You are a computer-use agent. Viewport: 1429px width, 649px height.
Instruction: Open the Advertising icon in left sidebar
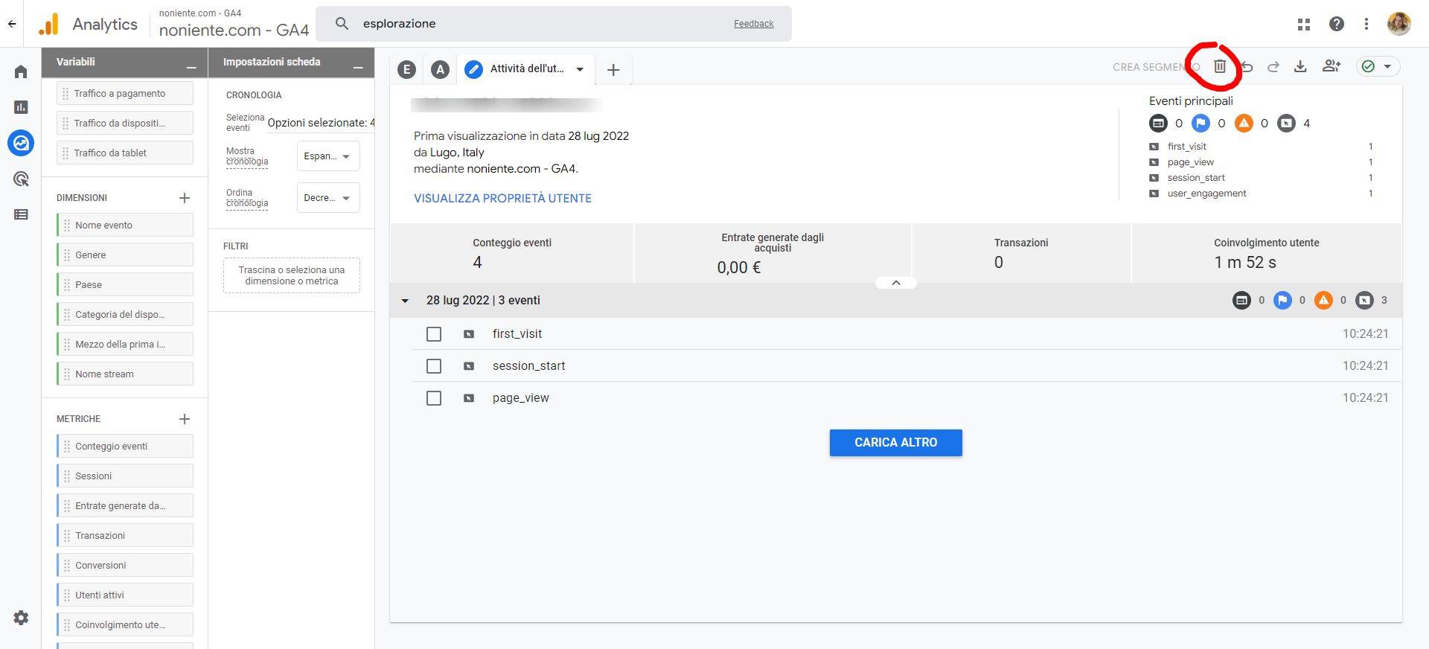tap(21, 179)
